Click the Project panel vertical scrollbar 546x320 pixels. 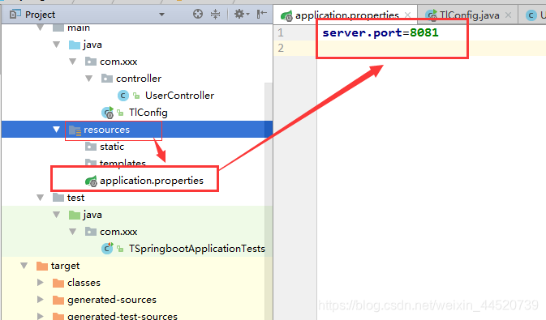(x=269, y=201)
